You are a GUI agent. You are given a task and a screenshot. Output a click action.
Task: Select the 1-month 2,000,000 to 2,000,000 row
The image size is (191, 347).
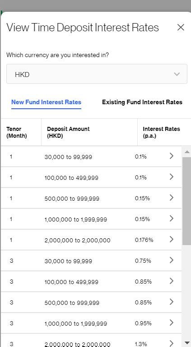click(x=91, y=240)
